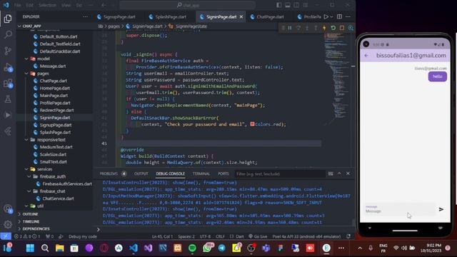This screenshot has width=457, height=257.
Task: Open Explorer more actions ellipsis
Action: (85, 17)
